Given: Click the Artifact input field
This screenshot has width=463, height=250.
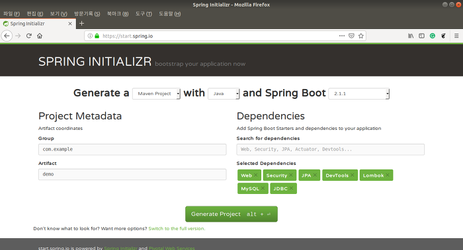Looking at the screenshot, I should (x=132, y=174).
